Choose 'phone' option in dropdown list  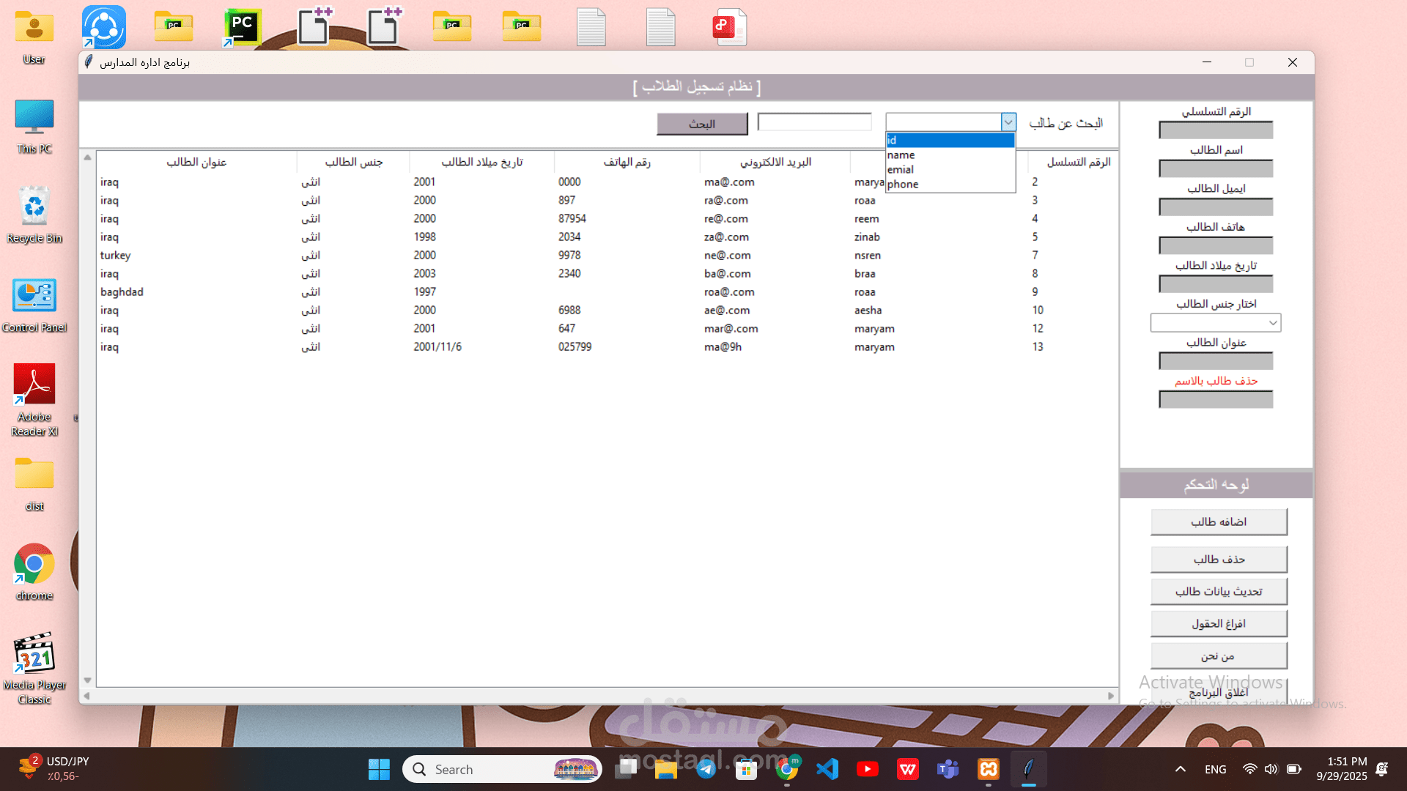[950, 184]
